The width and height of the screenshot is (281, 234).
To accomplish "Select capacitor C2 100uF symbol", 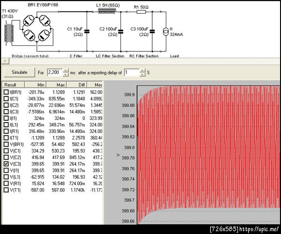I will click(121, 31).
